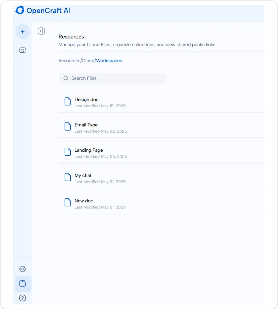Viewport: 278px width, 309px height.
Task: Collapse the navigation panel using the panel icon
Action: pos(41,31)
